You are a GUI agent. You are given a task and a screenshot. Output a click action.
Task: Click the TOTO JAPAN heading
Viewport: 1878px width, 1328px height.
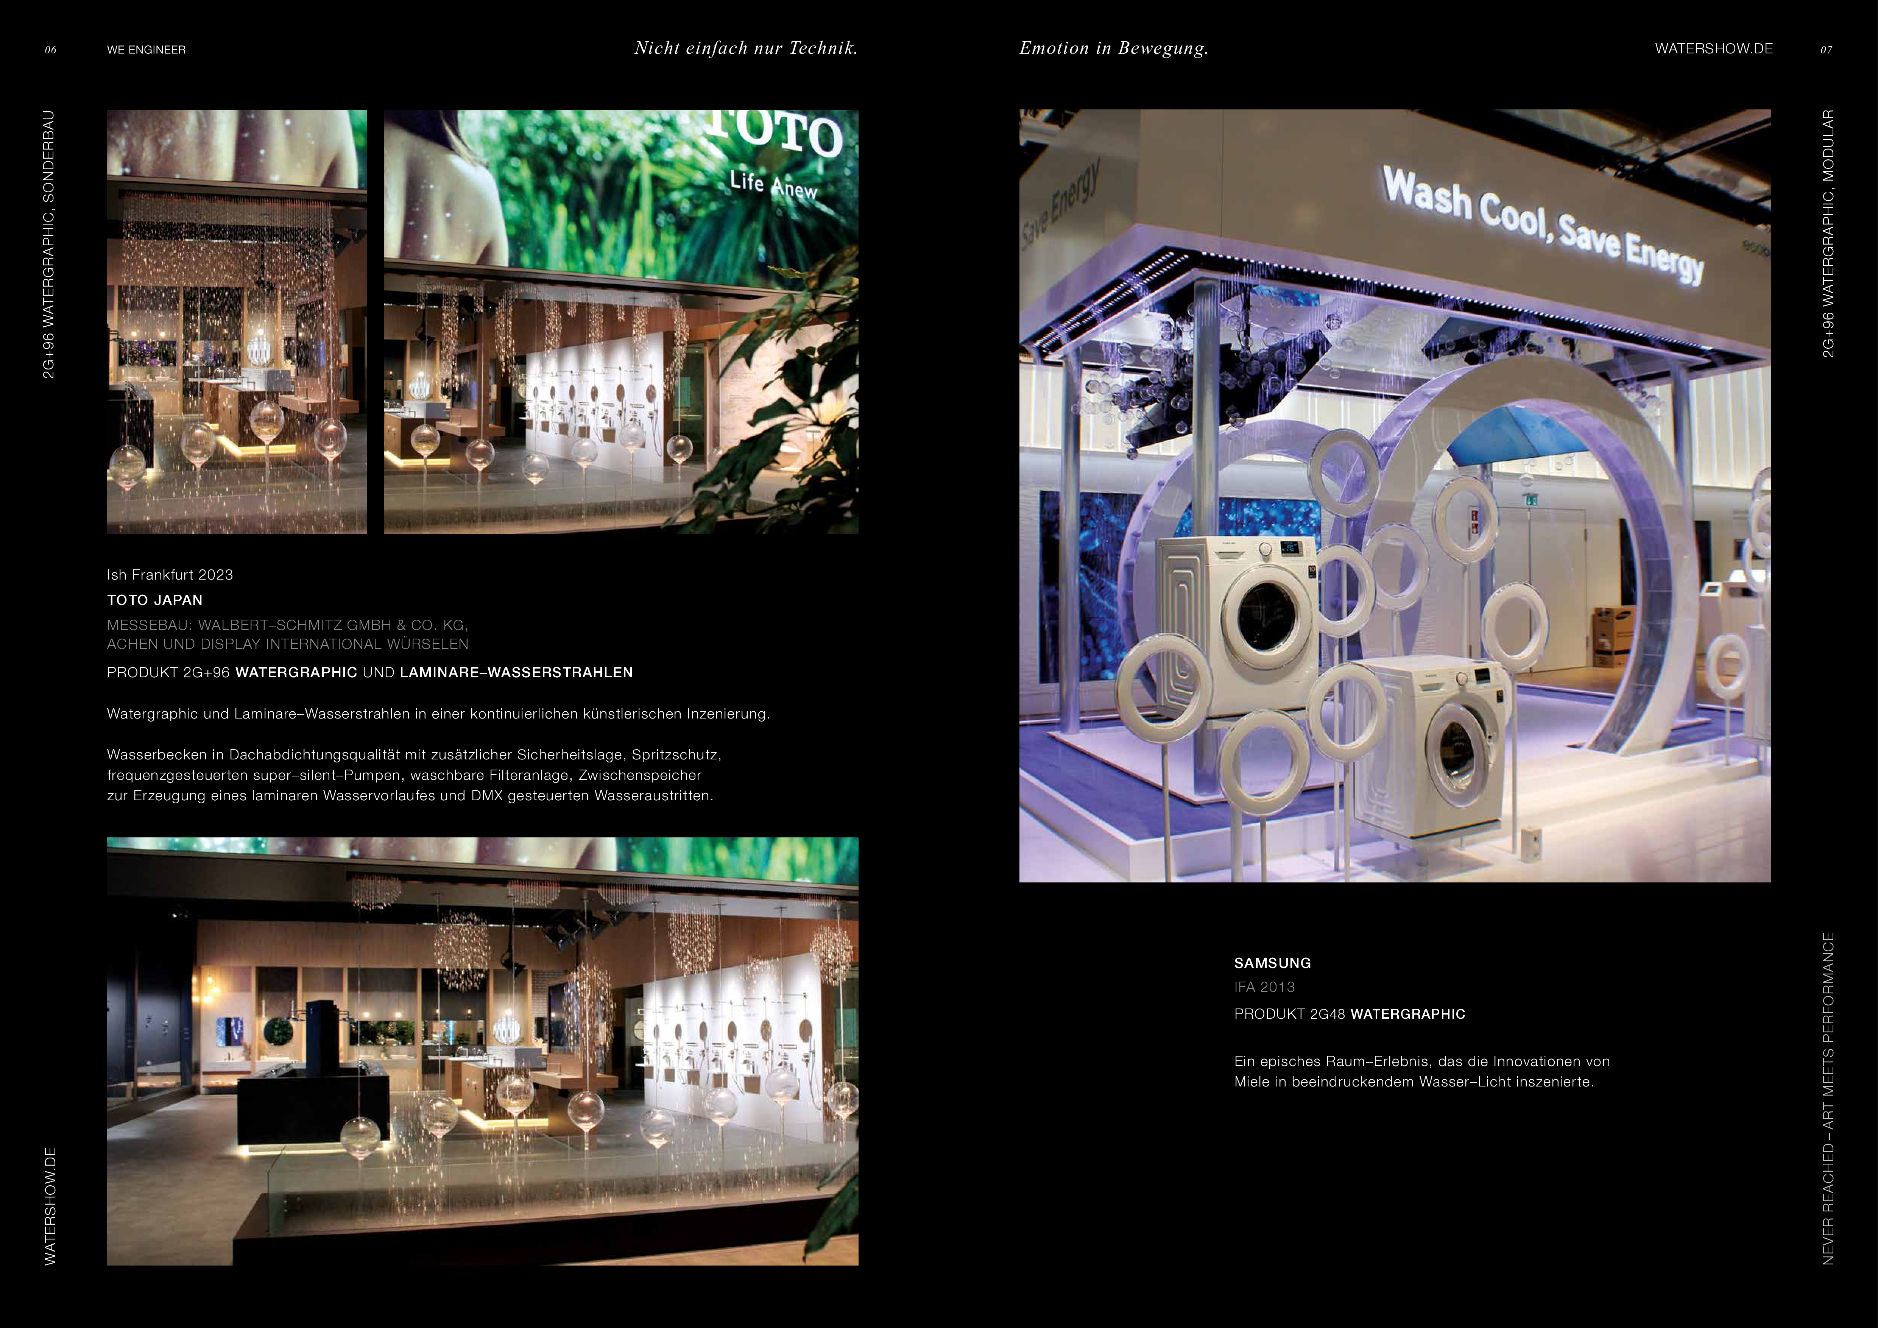pyautogui.click(x=154, y=600)
